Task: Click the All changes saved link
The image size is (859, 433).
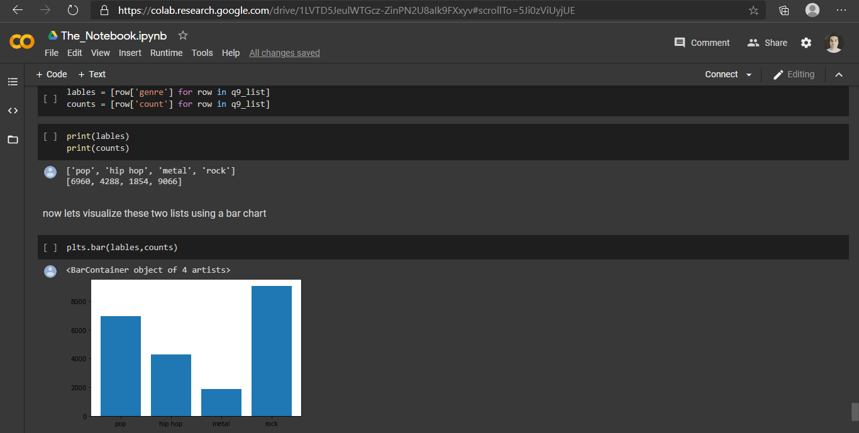Action: click(284, 53)
